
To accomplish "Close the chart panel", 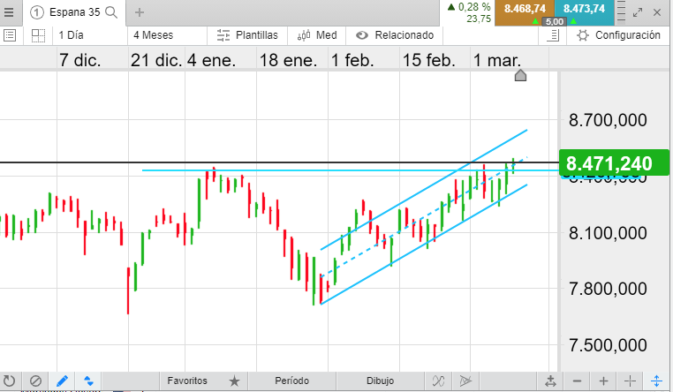I will point(657,12).
